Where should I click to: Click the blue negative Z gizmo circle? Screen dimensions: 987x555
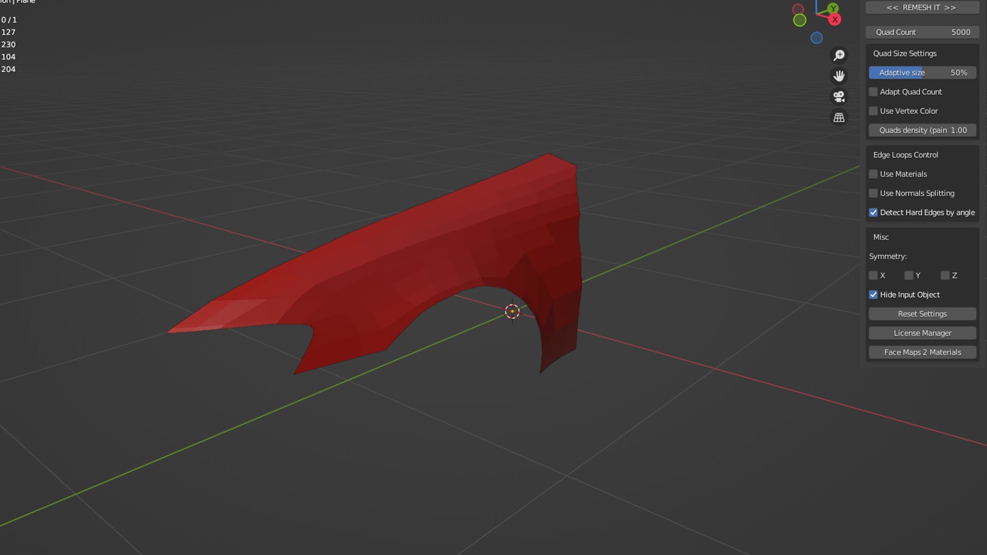(x=816, y=38)
